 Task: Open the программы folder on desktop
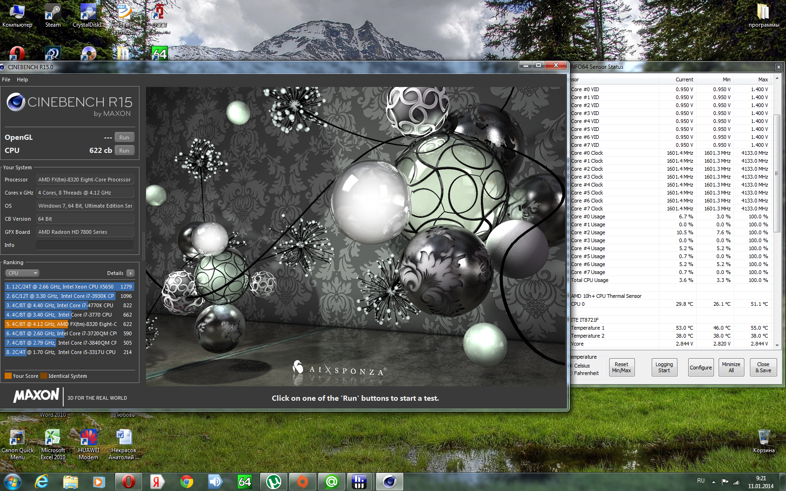(764, 15)
